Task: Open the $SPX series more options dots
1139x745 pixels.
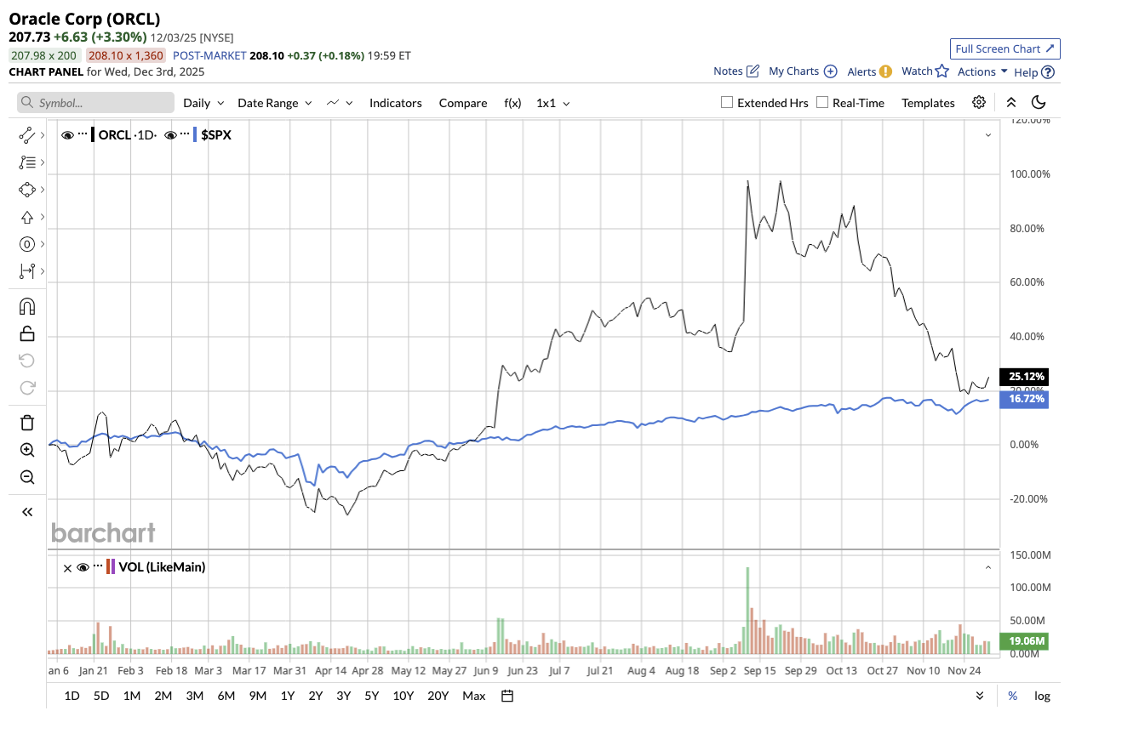Action: click(x=185, y=134)
